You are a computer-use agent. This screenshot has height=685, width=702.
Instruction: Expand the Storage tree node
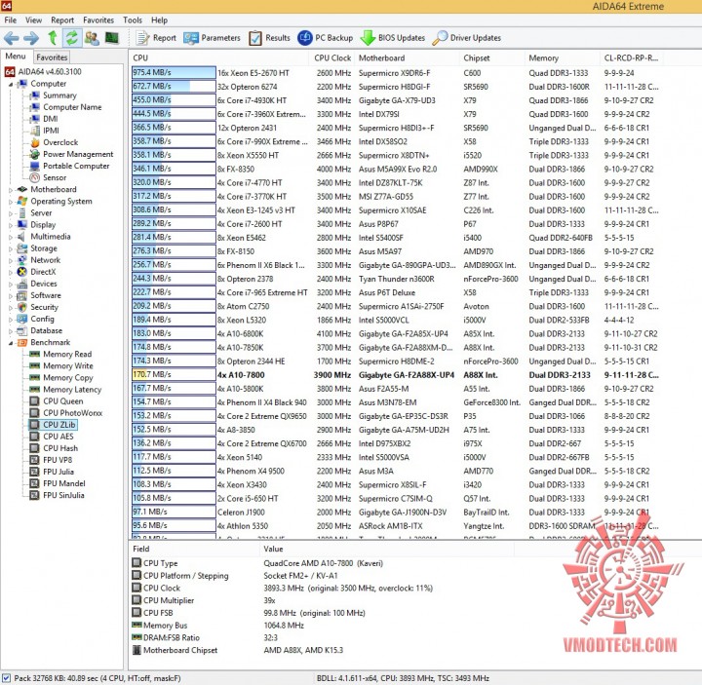11,248
